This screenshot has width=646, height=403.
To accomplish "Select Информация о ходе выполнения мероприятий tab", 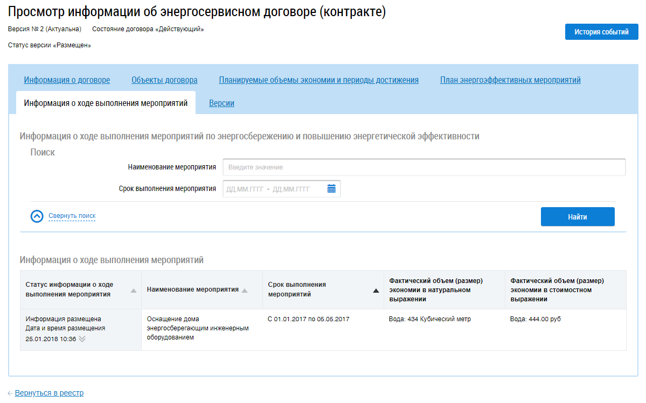I will coord(106,103).
